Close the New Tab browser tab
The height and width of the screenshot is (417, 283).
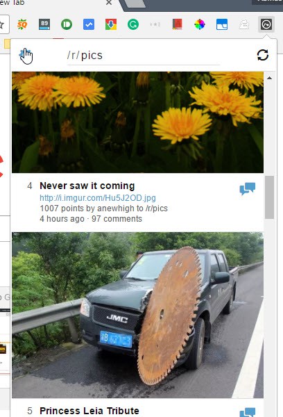(109, 3)
